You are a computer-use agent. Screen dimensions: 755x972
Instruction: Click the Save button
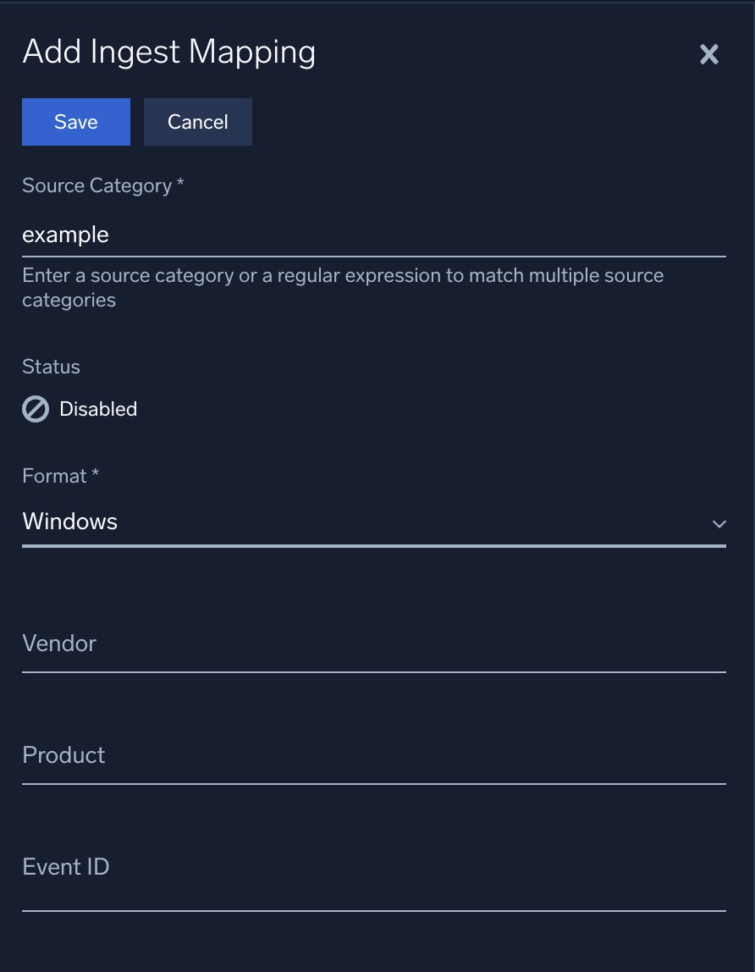(76, 122)
